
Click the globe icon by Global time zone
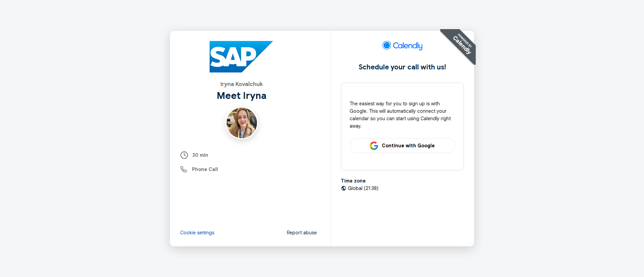(344, 188)
